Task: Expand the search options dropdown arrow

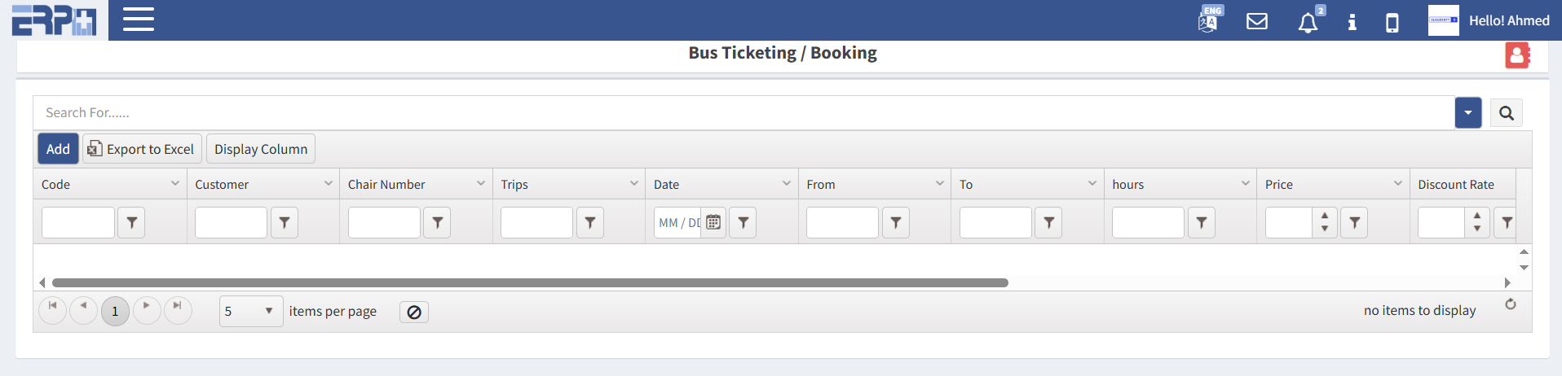Action: [1467, 113]
